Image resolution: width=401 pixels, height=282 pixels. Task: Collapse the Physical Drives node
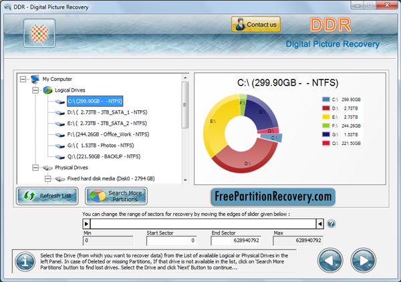click(x=35, y=168)
